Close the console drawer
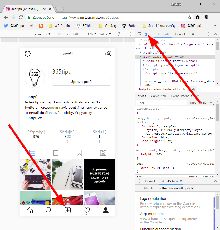Viewport: 220px width, 230px height. click(216, 181)
